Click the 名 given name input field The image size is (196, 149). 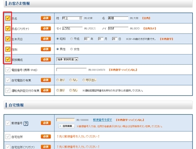tap(118, 18)
